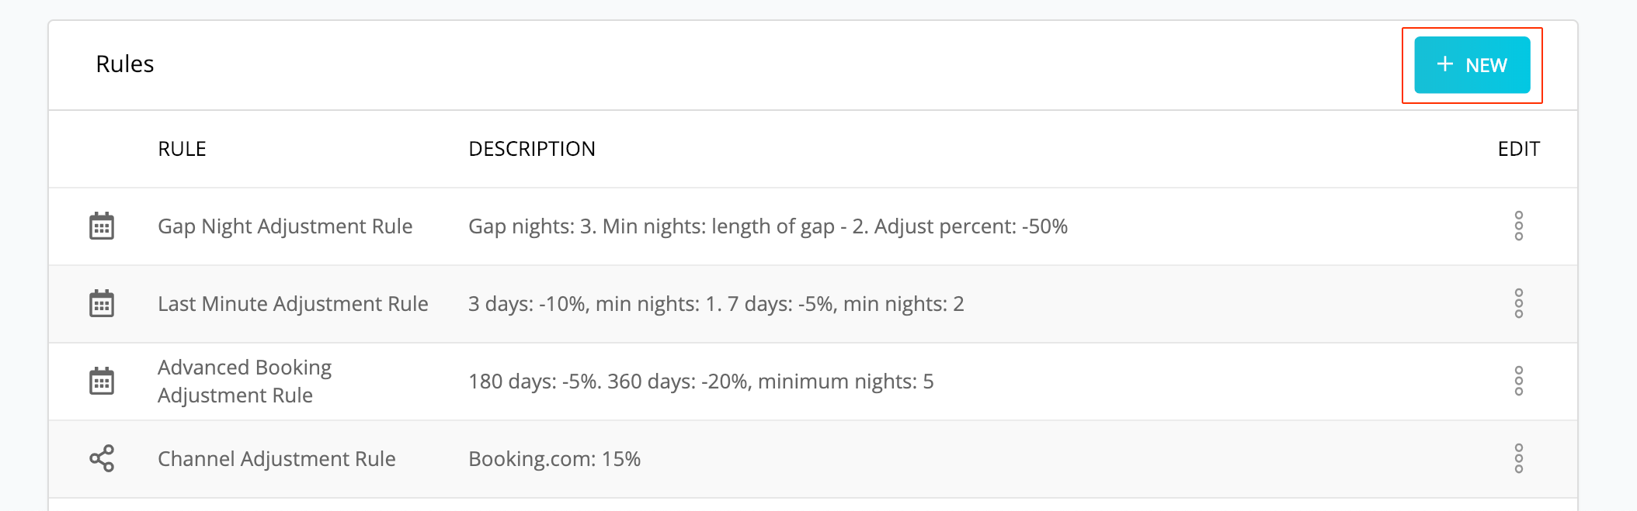Image resolution: width=1637 pixels, height=511 pixels.
Task: Click calendar icon beside Advanced Booking Adjustment Rule
Action: point(102,381)
